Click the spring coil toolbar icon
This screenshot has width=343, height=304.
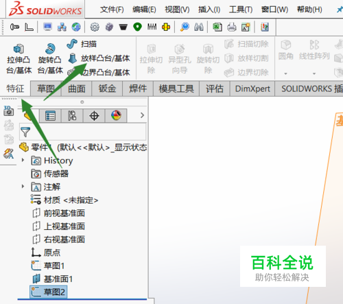tap(152, 27)
